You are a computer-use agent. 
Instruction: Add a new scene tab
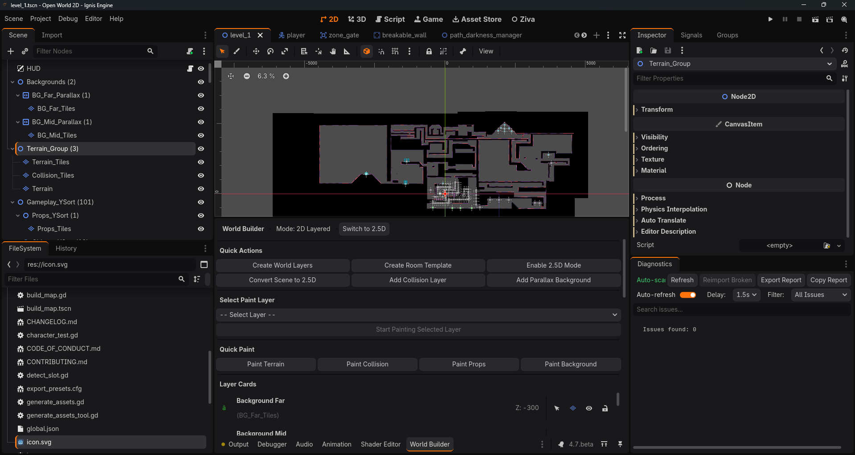(597, 35)
